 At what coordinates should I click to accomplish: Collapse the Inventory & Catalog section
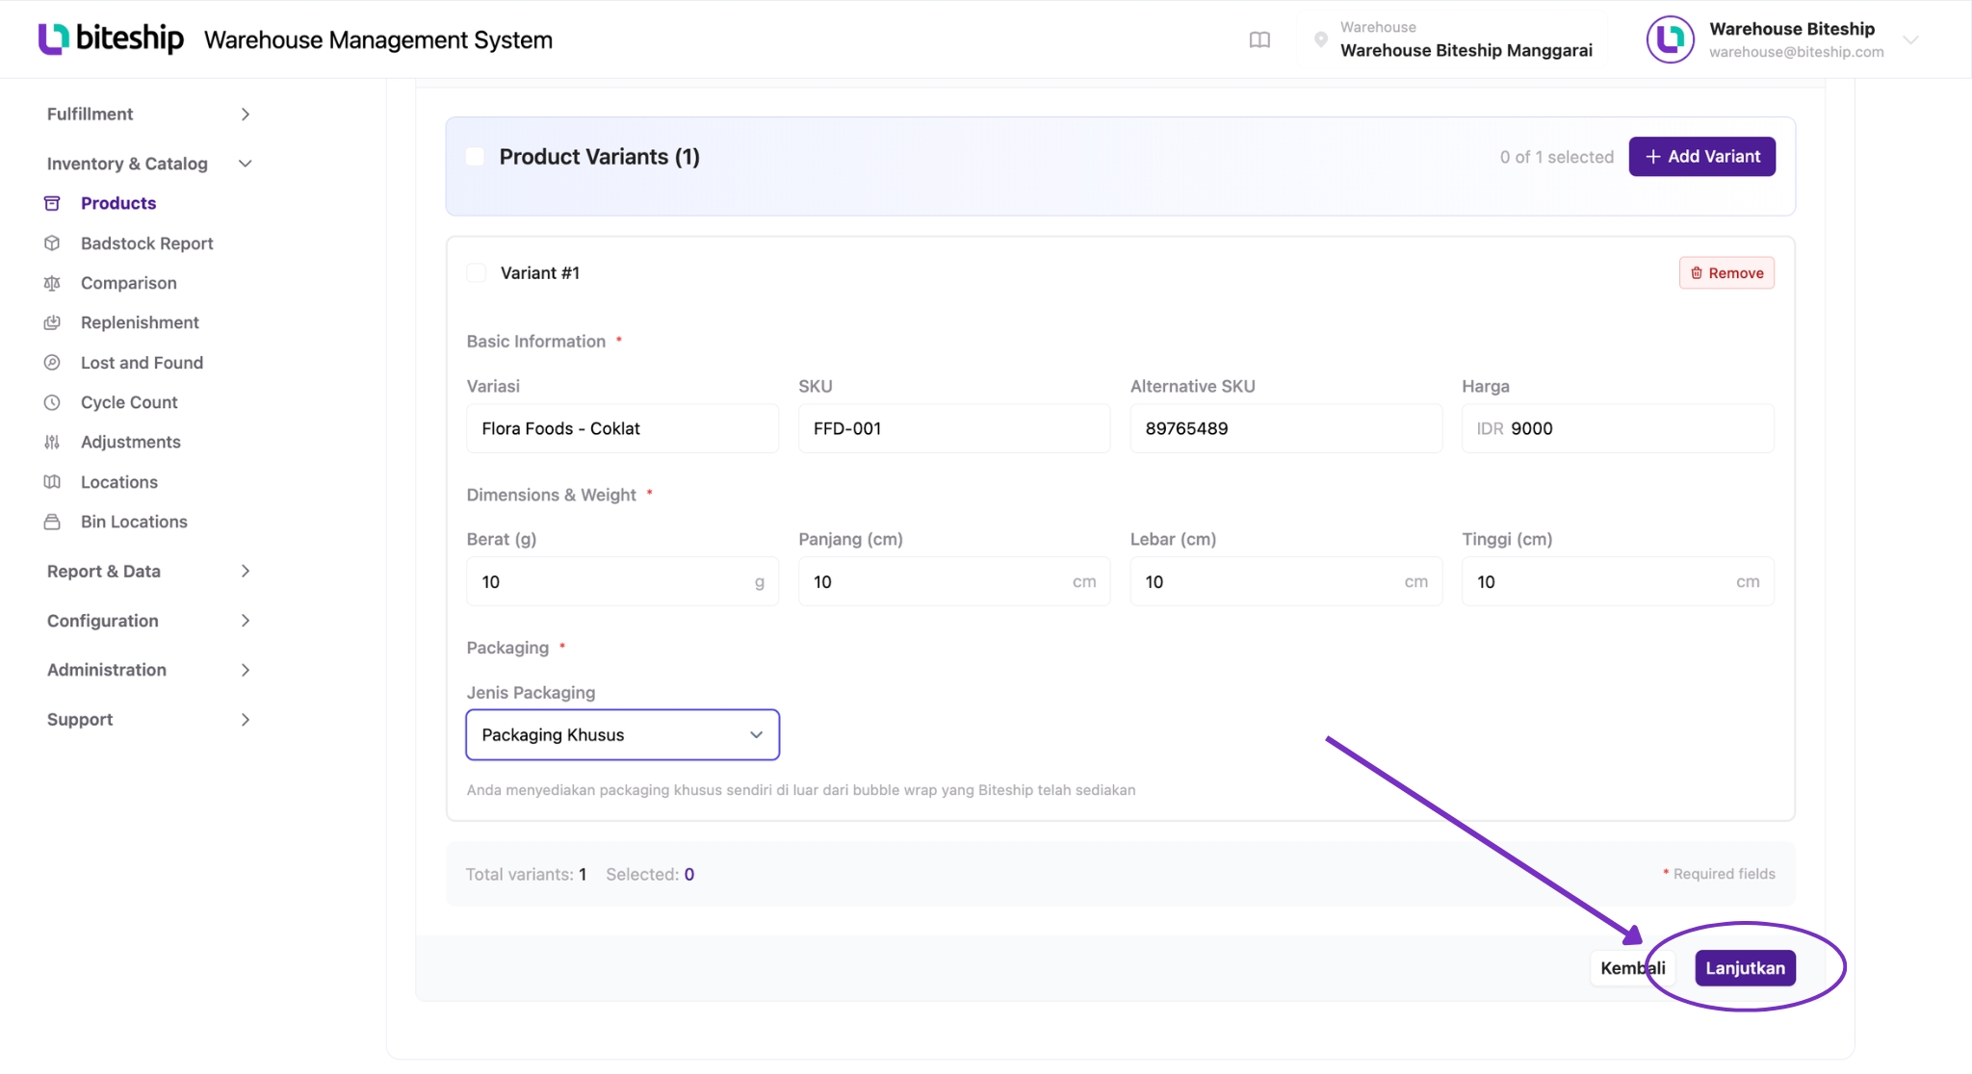pos(148,164)
